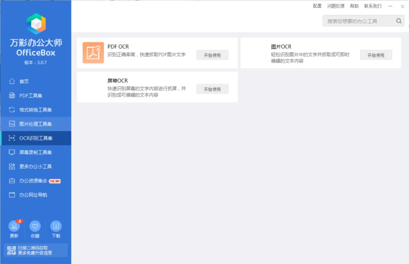Open the 配置 settings menu
This screenshot has width=410, height=264.
317,6
